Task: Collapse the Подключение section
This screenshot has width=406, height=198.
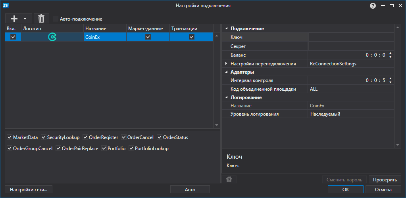Action: [226, 29]
